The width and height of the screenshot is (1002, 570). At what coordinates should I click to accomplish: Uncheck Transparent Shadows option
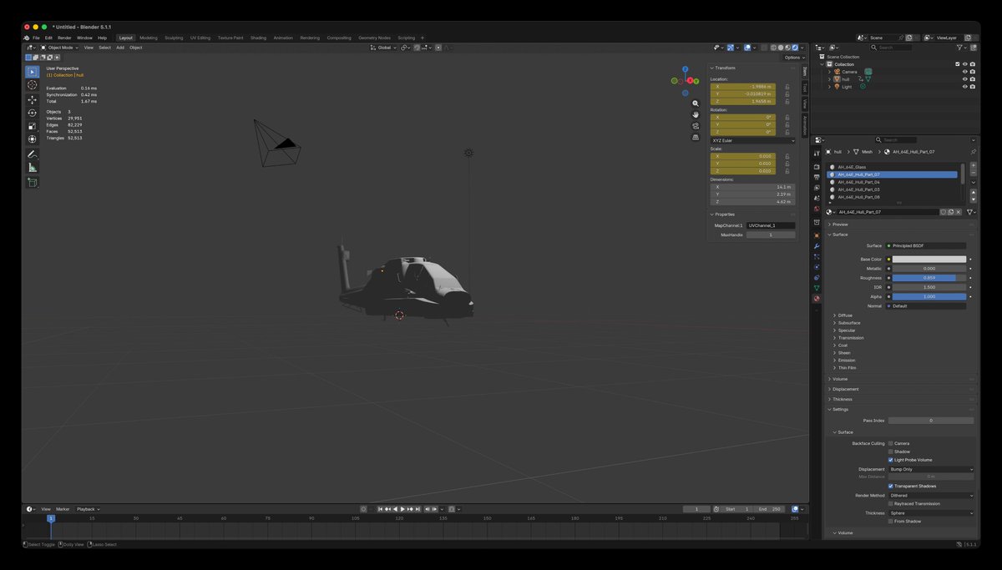click(x=891, y=486)
